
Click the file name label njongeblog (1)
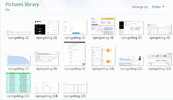[x=18, y=38]
